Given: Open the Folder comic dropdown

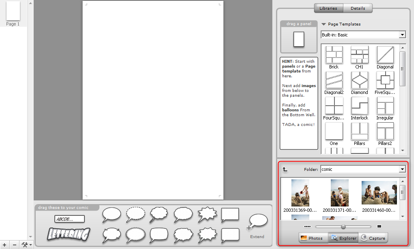Looking at the screenshot, I should [x=402, y=169].
